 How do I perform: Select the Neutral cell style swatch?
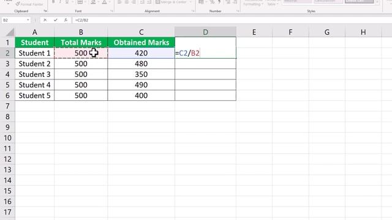[297, 1]
